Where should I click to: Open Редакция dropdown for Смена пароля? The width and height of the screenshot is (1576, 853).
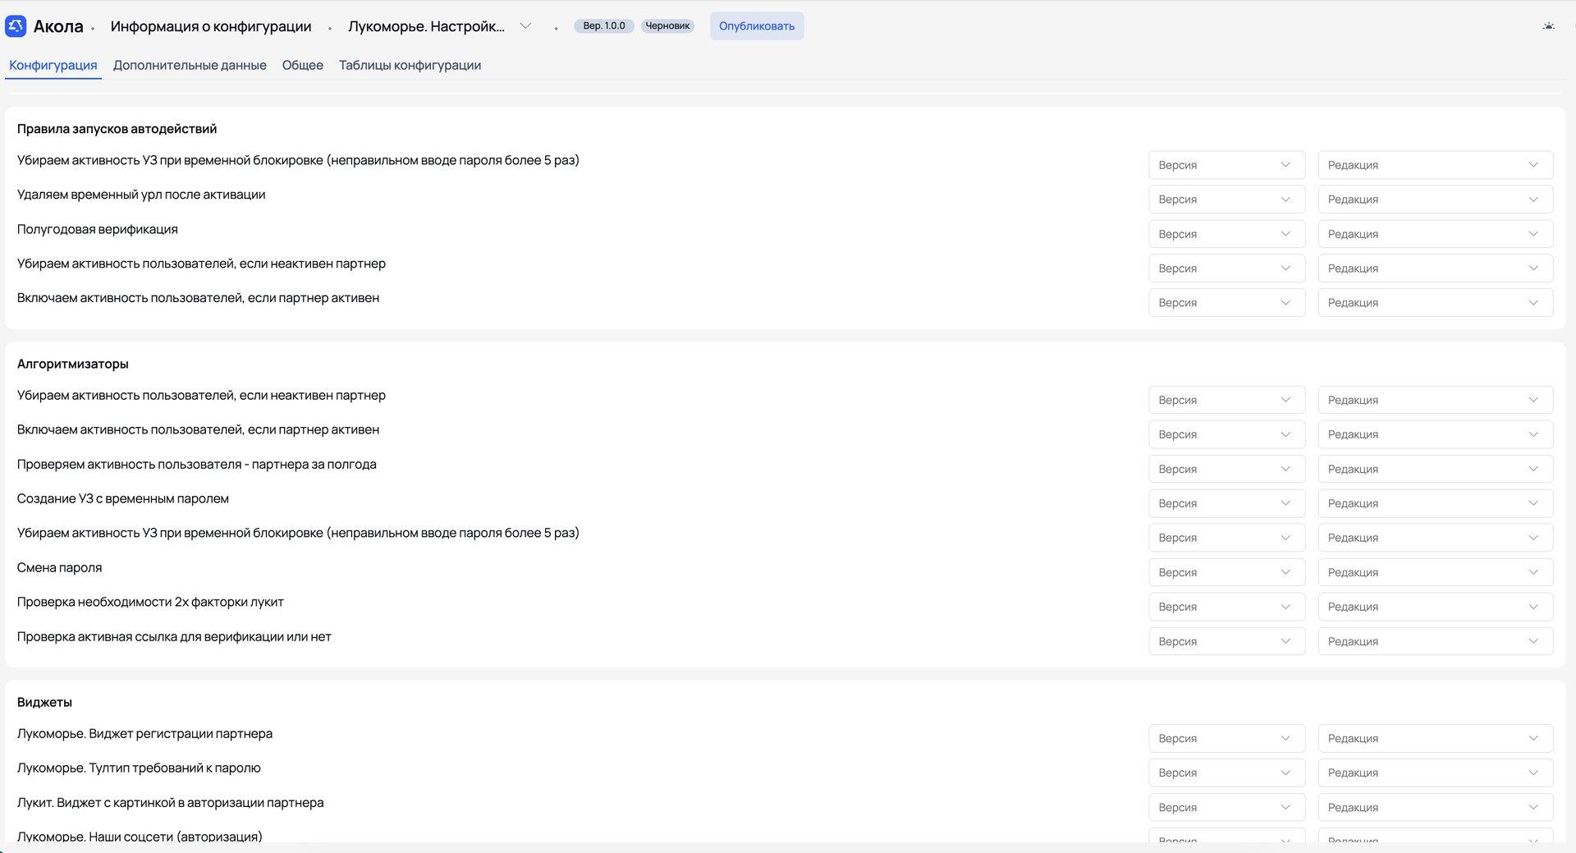click(x=1435, y=572)
